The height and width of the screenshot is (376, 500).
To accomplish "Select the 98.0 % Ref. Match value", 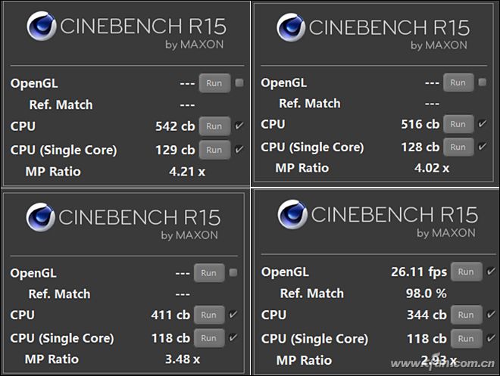I will click(426, 294).
